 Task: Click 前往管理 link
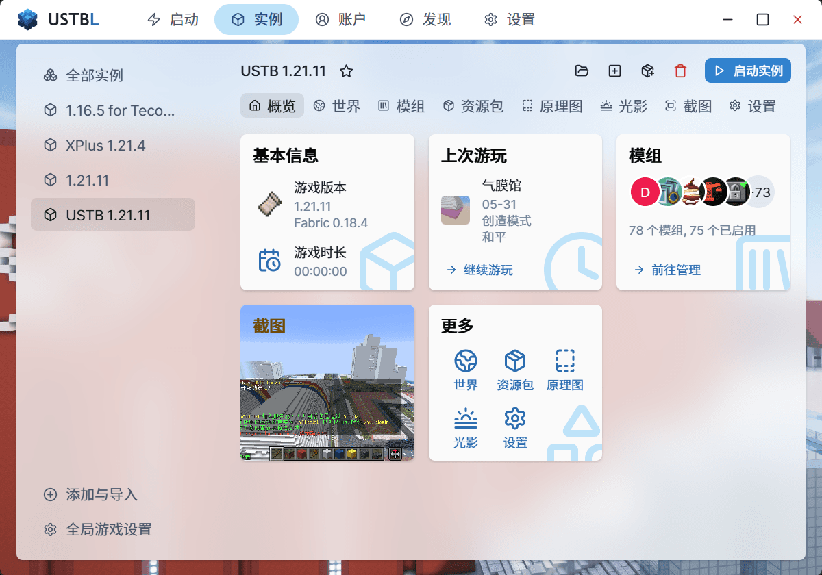point(667,270)
